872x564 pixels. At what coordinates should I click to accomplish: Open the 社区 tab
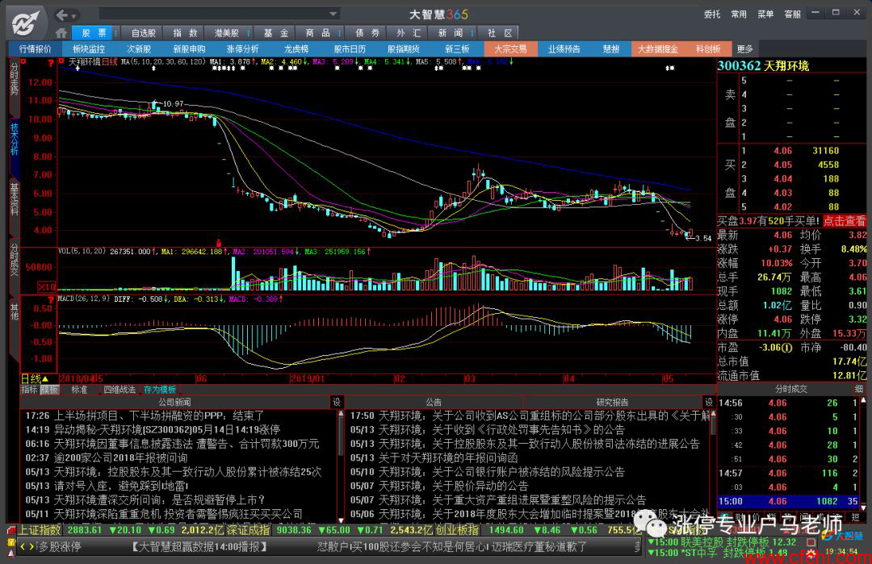coord(500,33)
